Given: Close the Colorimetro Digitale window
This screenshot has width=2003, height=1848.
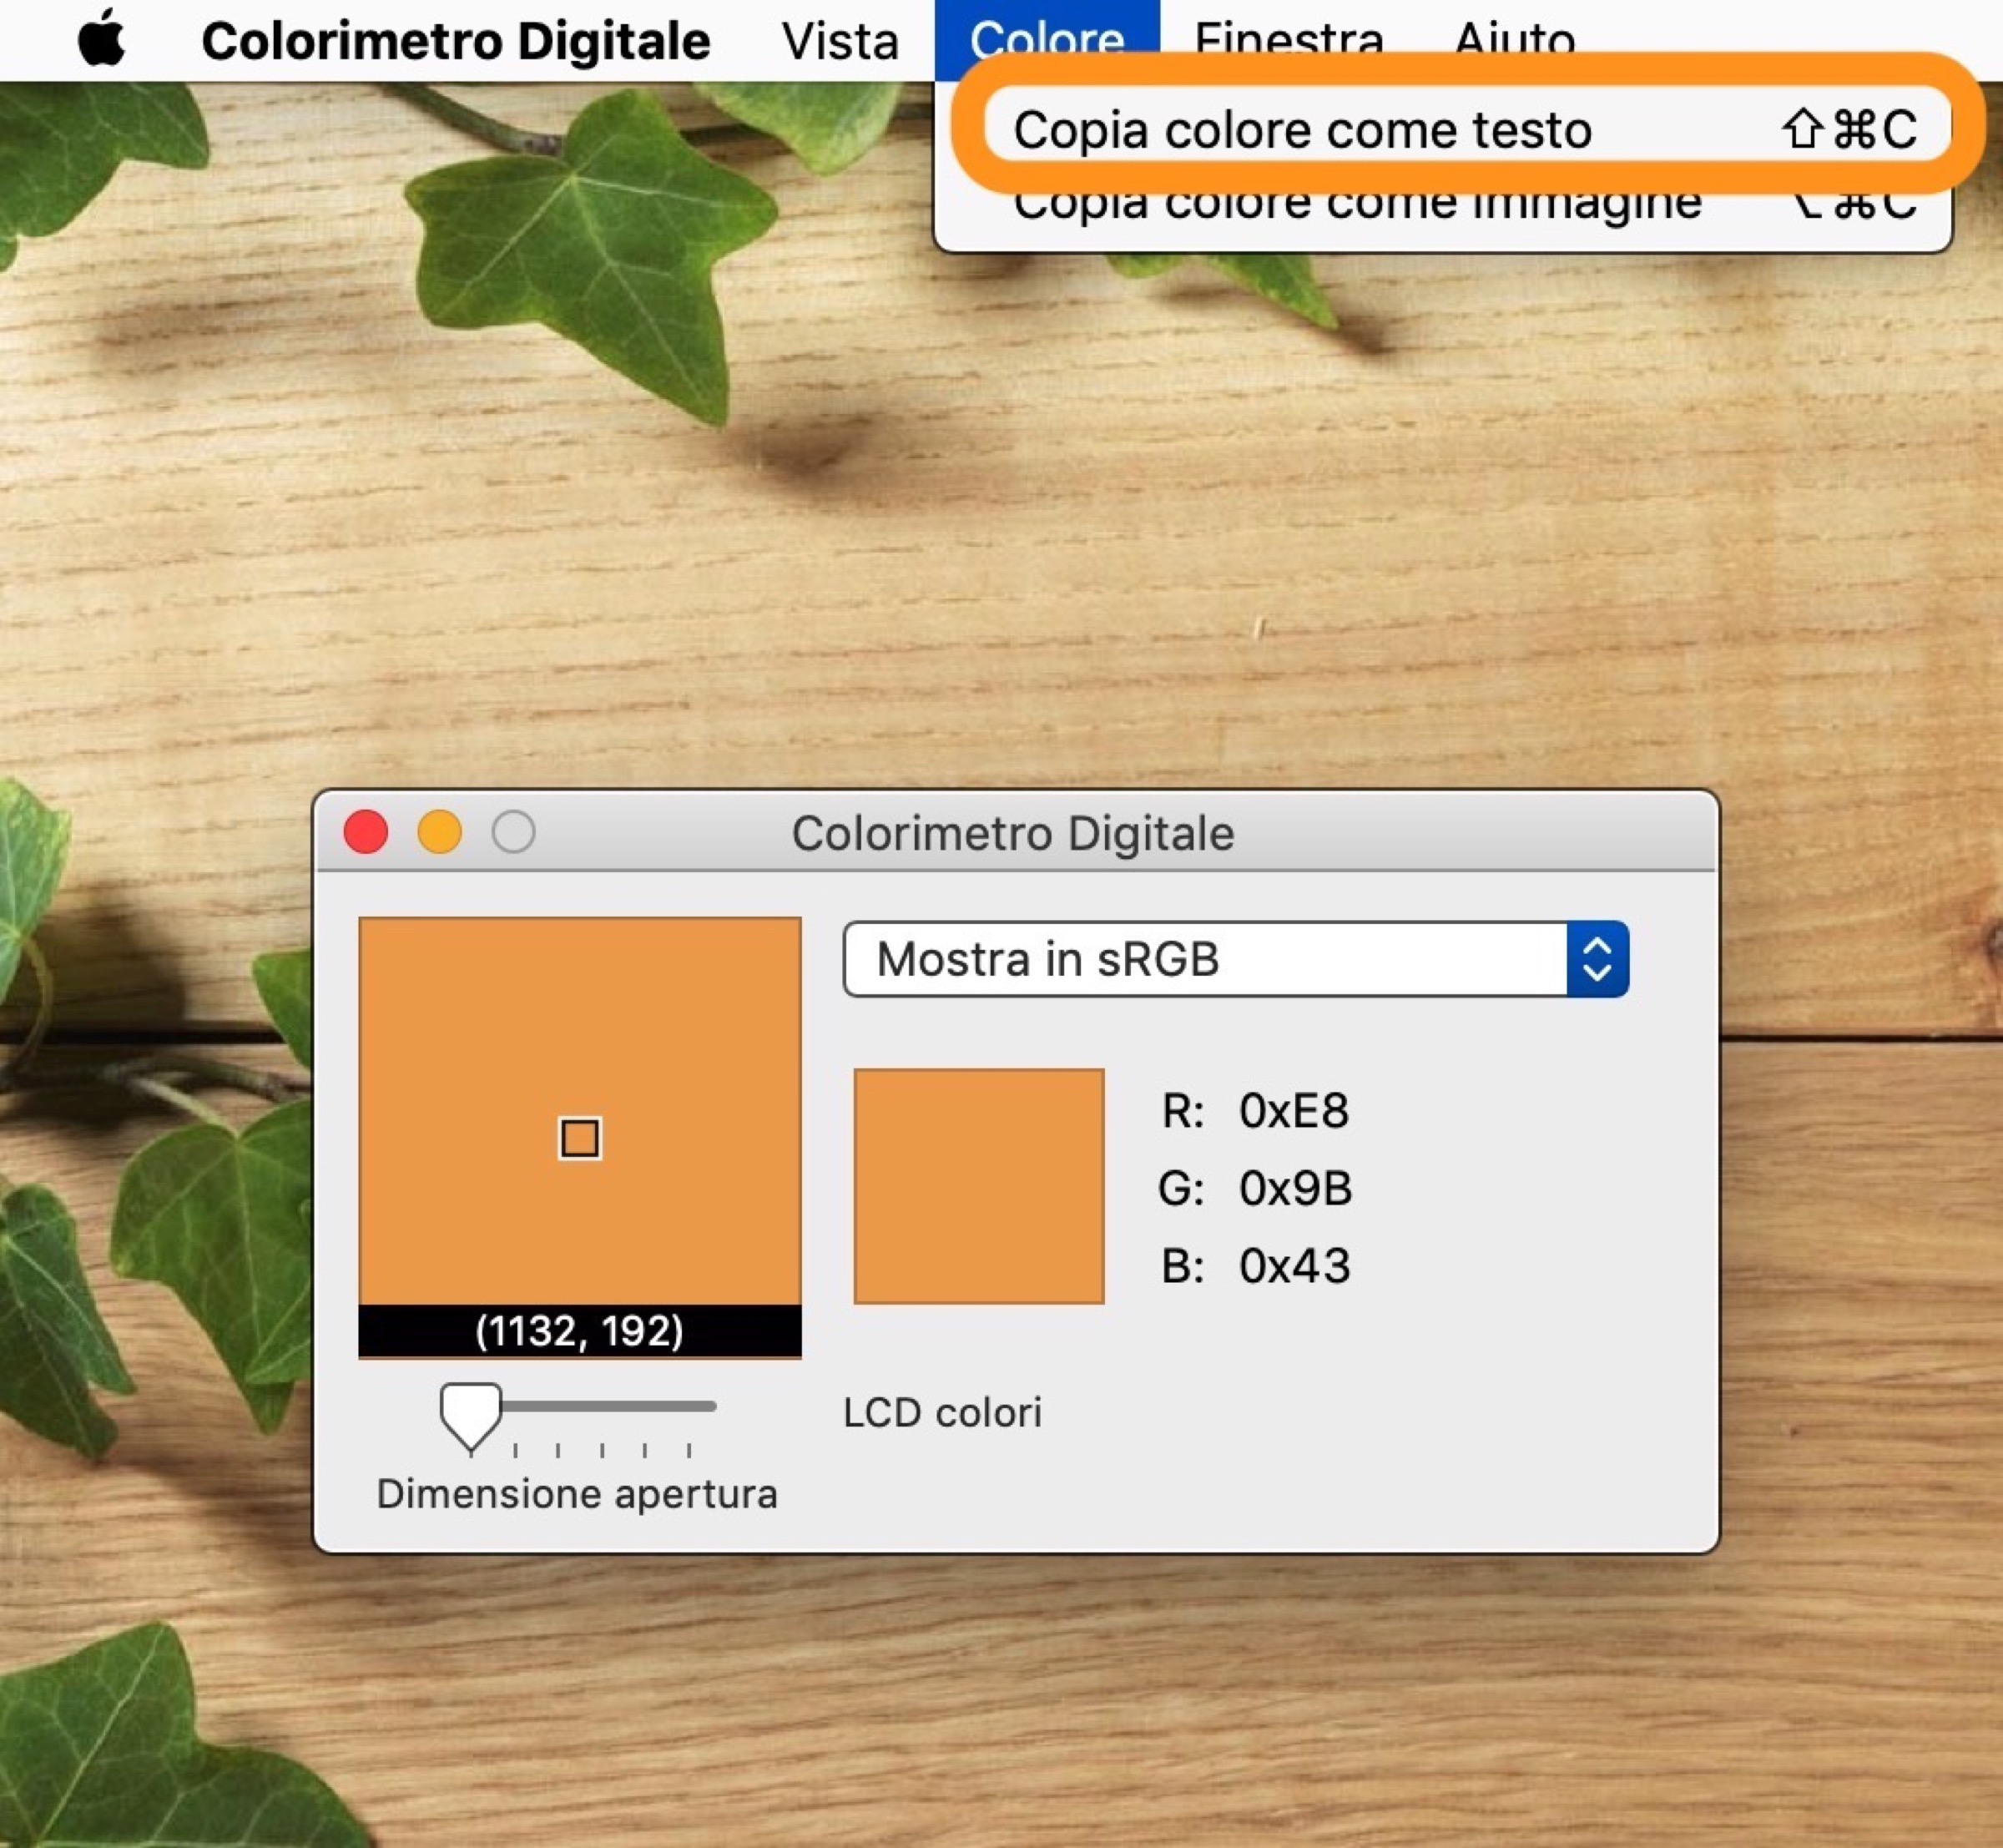Looking at the screenshot, I should [366, 832].
